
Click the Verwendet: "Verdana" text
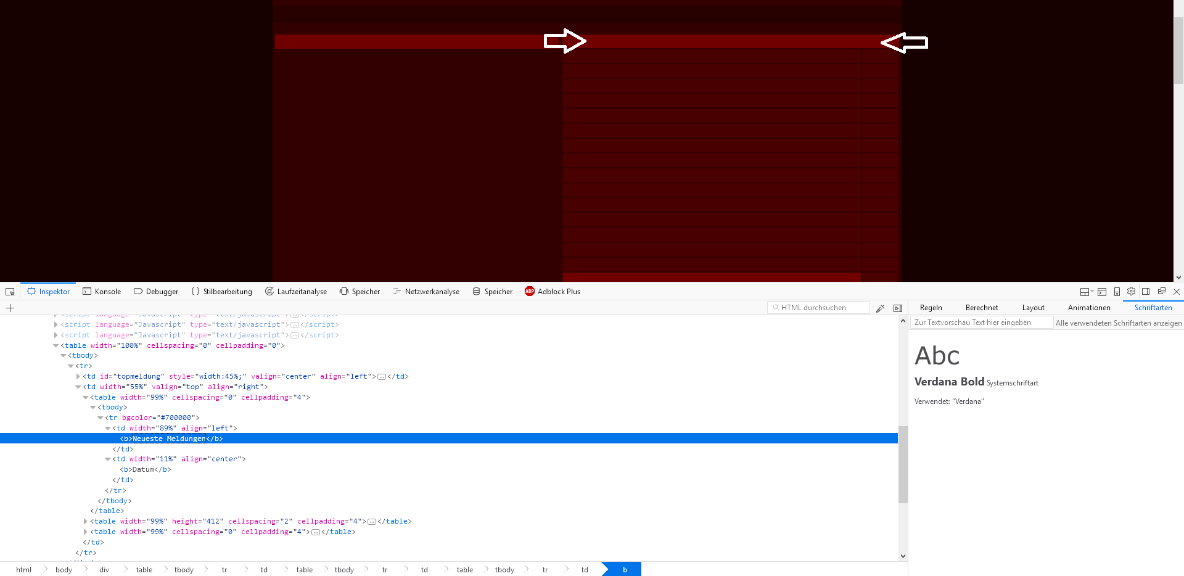949,401
